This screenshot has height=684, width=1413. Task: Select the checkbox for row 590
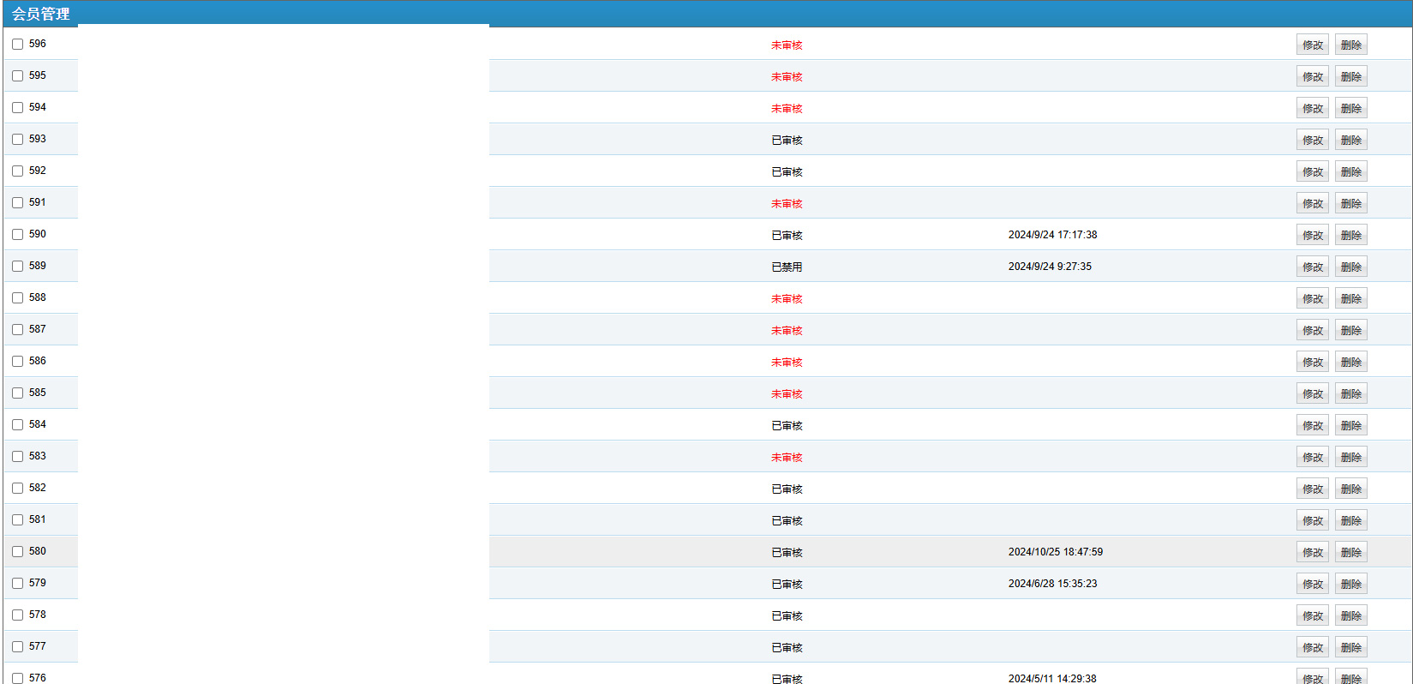(17, 235)
